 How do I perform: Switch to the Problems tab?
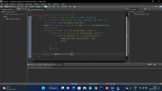(x=32, y=65)
